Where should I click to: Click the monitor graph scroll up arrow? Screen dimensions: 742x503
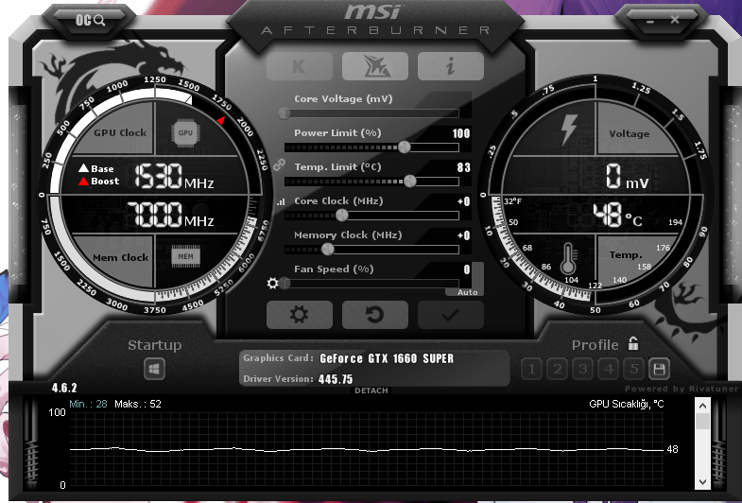point(702,406)
